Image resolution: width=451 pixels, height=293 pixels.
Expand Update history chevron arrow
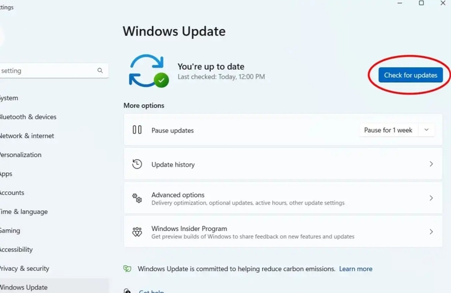(431, 164)
